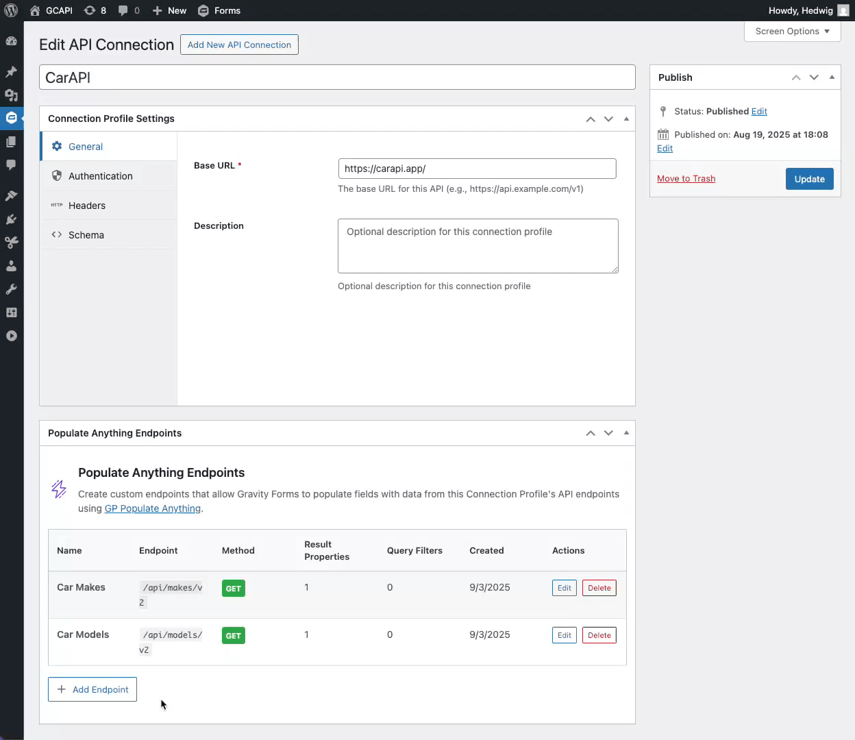Select the General settings tab
This screenshot has height=740, width=855.
point(109,147)
